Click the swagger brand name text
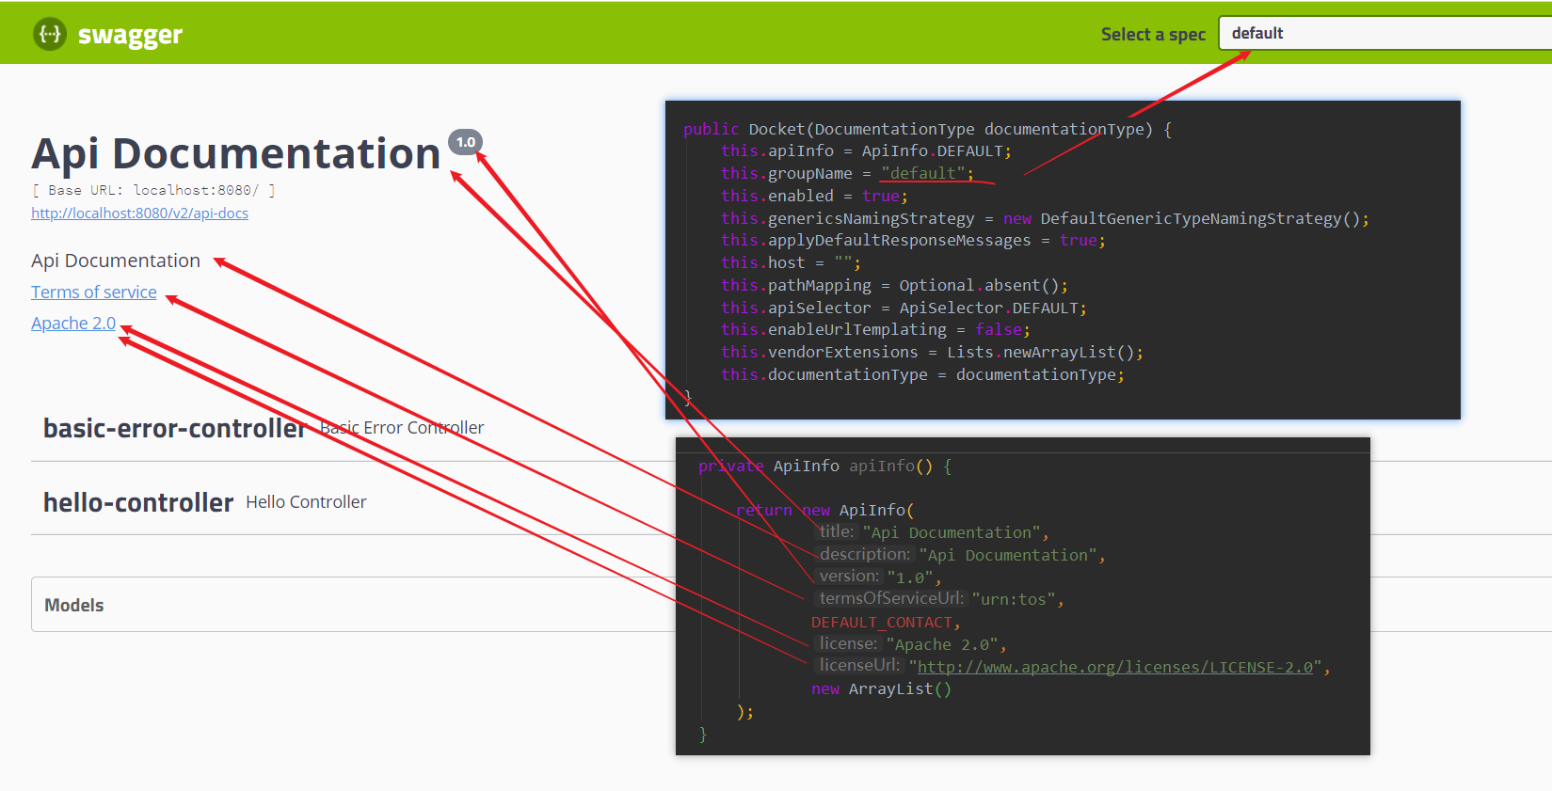This screenshot has width=1552, height=791. tap(130, 35)
